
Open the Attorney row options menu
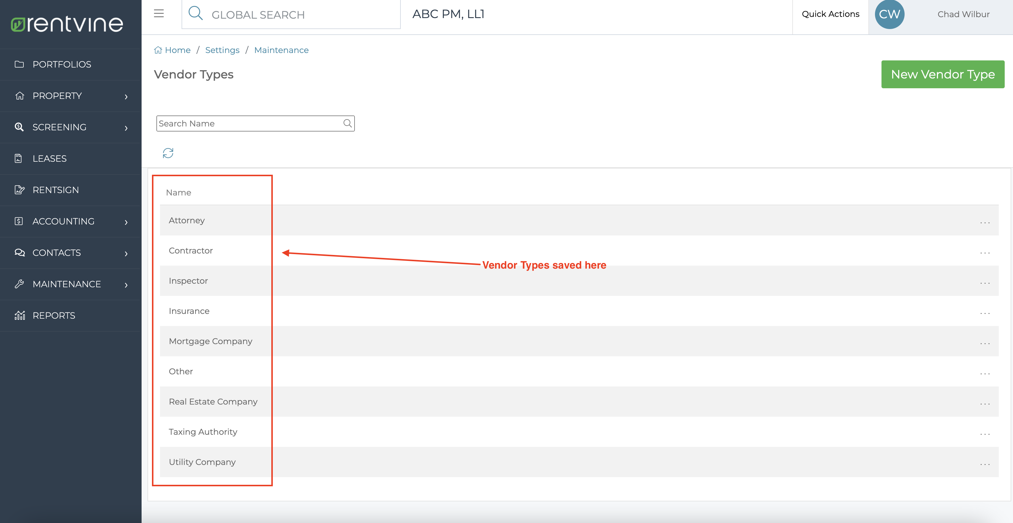[985, 222]
